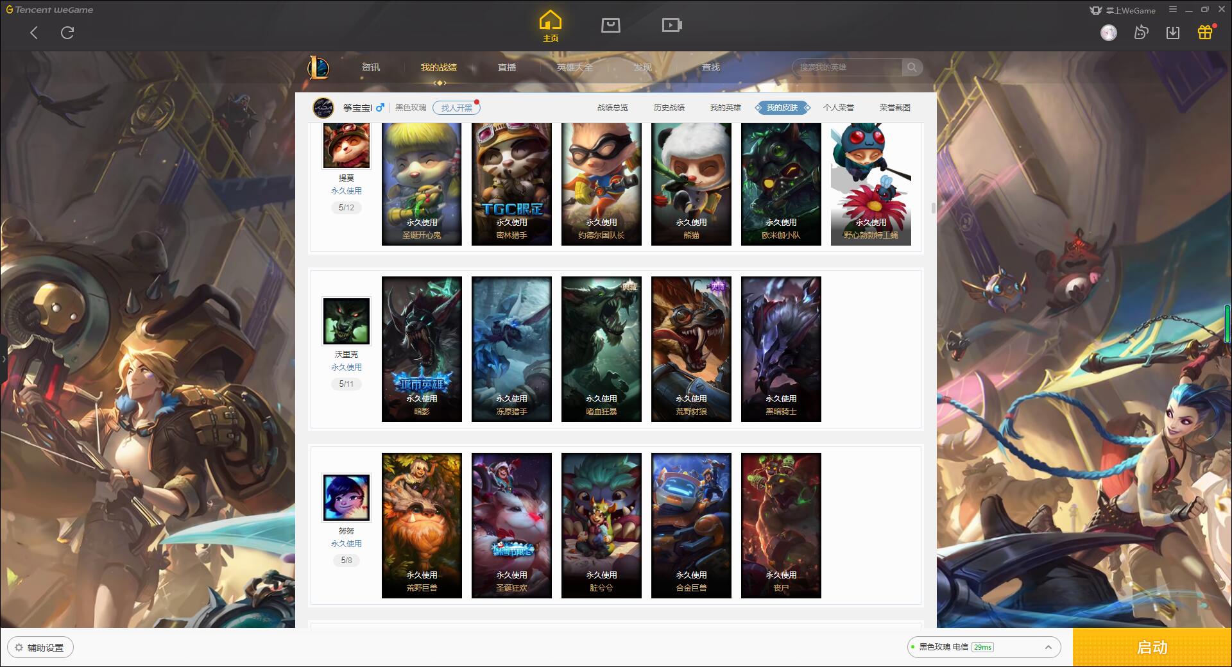Open the 荒野巨兽 Nunu skin card
This screenshot has height=667, width=1232.
[x=422, y=525]
